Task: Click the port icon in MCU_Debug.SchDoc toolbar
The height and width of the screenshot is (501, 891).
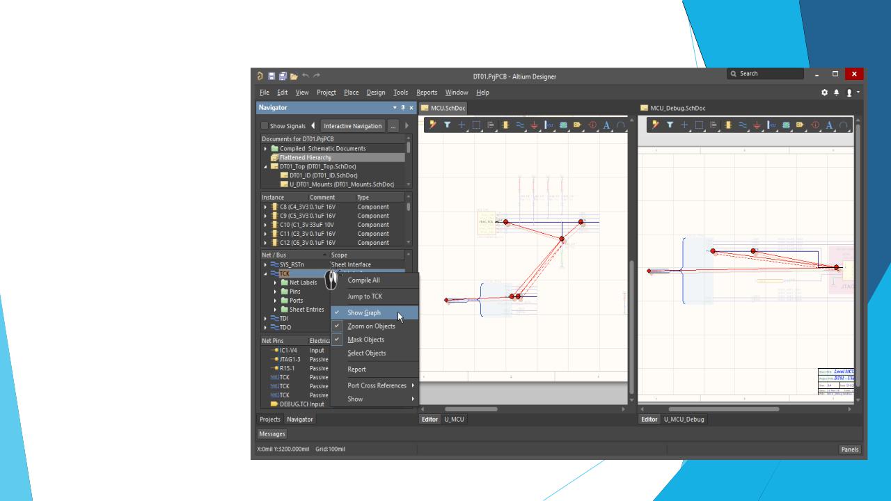Action: click(801, 125)
